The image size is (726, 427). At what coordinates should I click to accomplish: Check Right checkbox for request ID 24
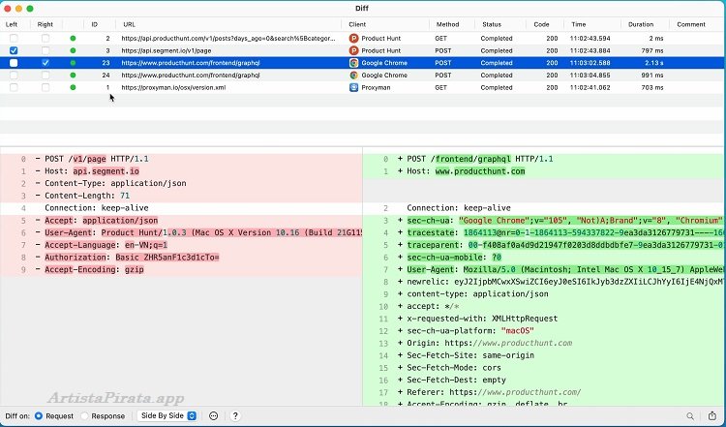[45, 76]
